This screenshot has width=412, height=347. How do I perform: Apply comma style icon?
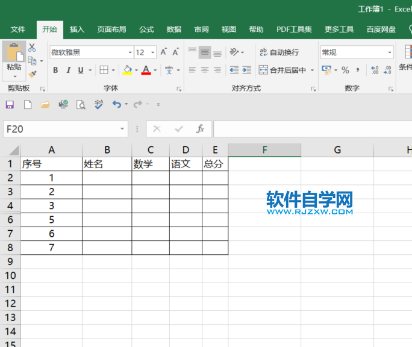coord(358,70)
